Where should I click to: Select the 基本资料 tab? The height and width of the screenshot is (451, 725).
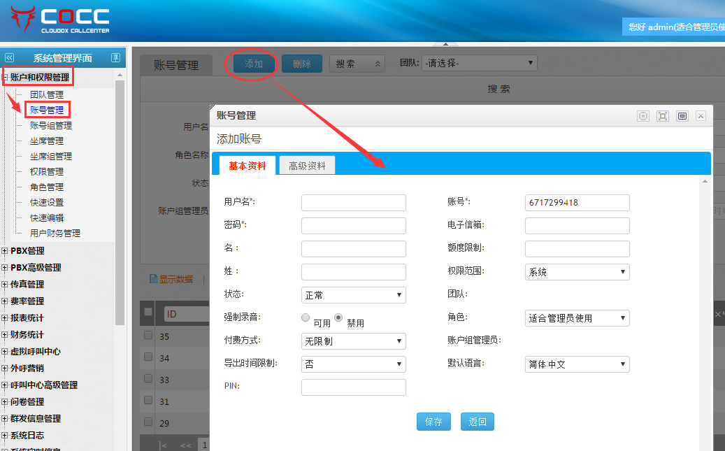point(247,166)
